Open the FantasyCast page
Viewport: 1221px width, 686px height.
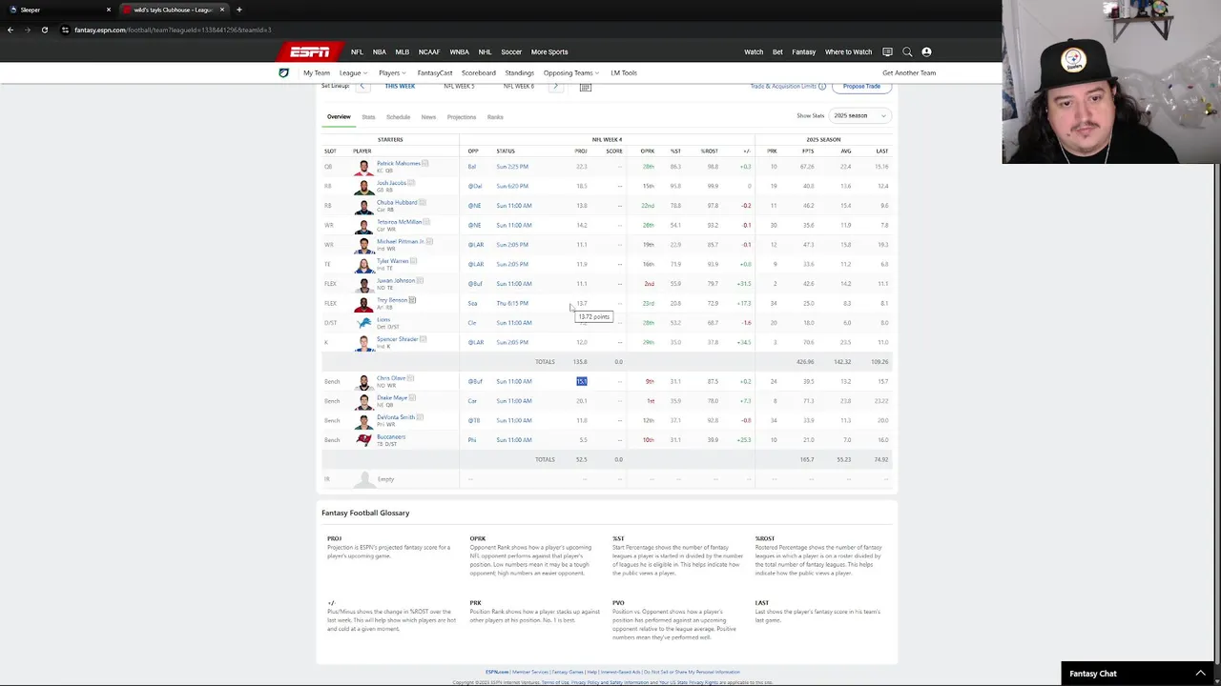[x=435, y=72]
